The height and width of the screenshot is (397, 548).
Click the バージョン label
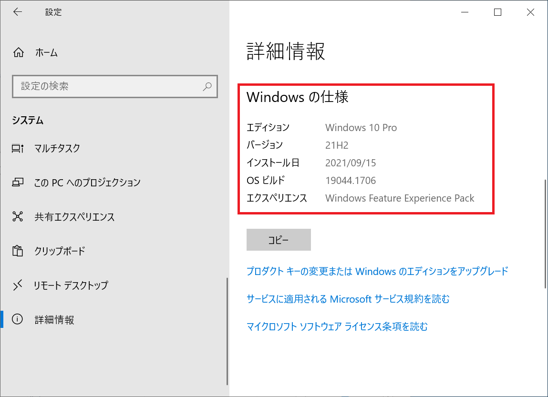tap(265, 145)
